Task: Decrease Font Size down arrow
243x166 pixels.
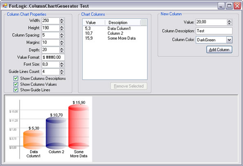Action: (62, 66)
